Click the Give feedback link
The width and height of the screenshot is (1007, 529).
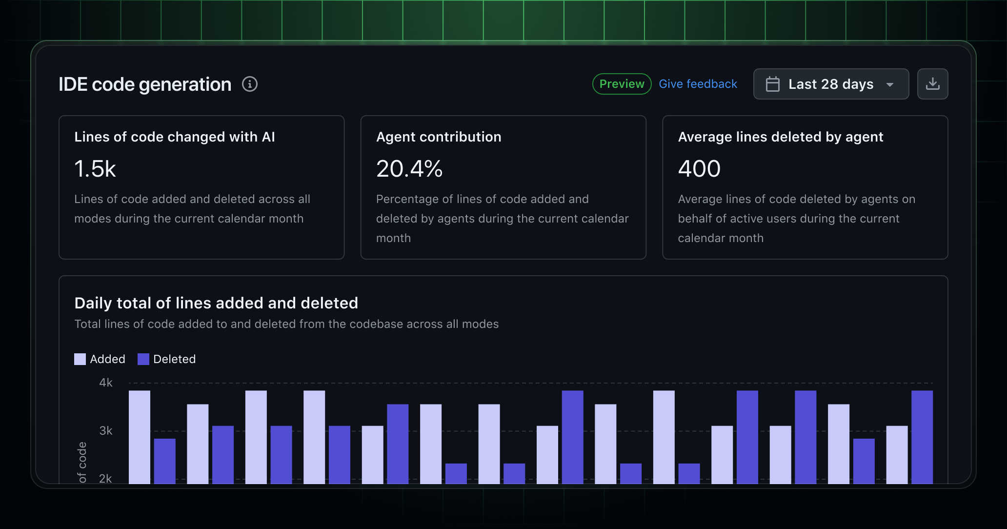point(698,83)
